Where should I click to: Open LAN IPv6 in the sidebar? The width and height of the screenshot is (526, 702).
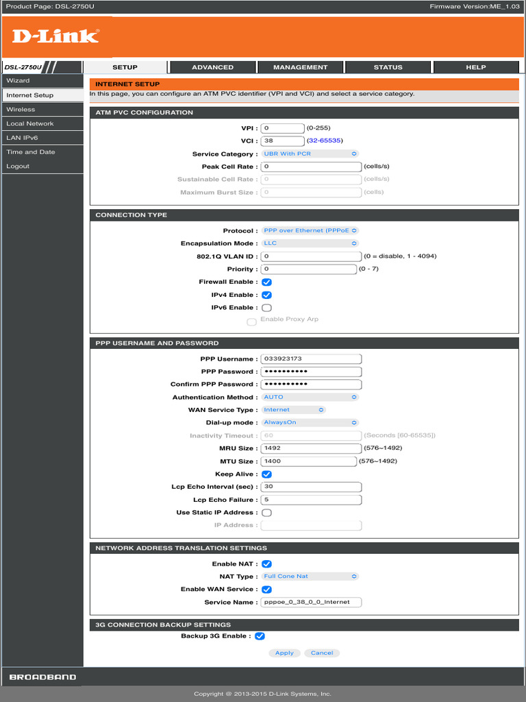pos(42,138)
